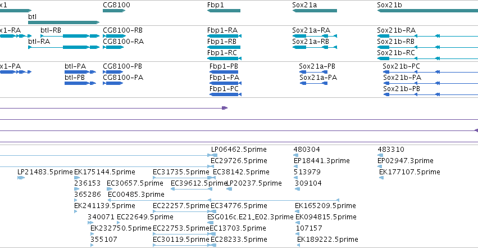478x248 pixels.
Task: Select protein Sox21b-PA label
Action: pyautogui.click(x=402, y=78)
